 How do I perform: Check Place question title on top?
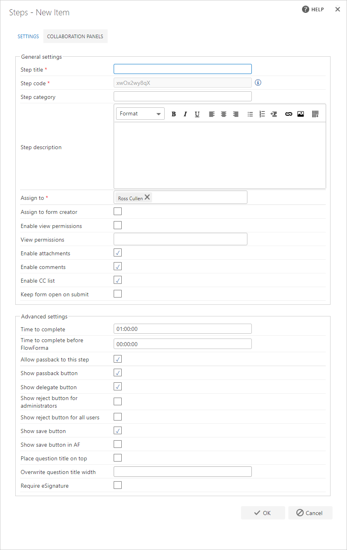(x=118, y=458)
